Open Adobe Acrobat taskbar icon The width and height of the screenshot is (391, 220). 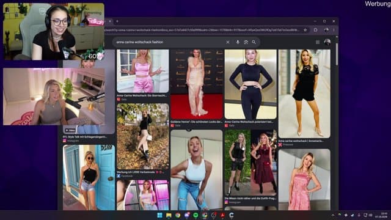click(222, 215)
